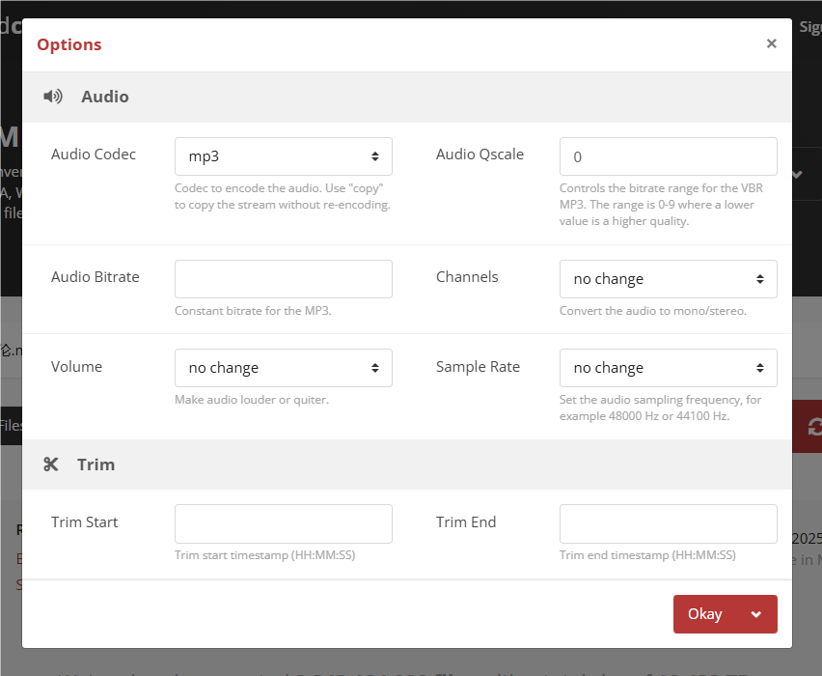The width and height of the screenshot is (822, 676).
Task: Click into the Audio Bitrate field
Action: coord(283,279)
